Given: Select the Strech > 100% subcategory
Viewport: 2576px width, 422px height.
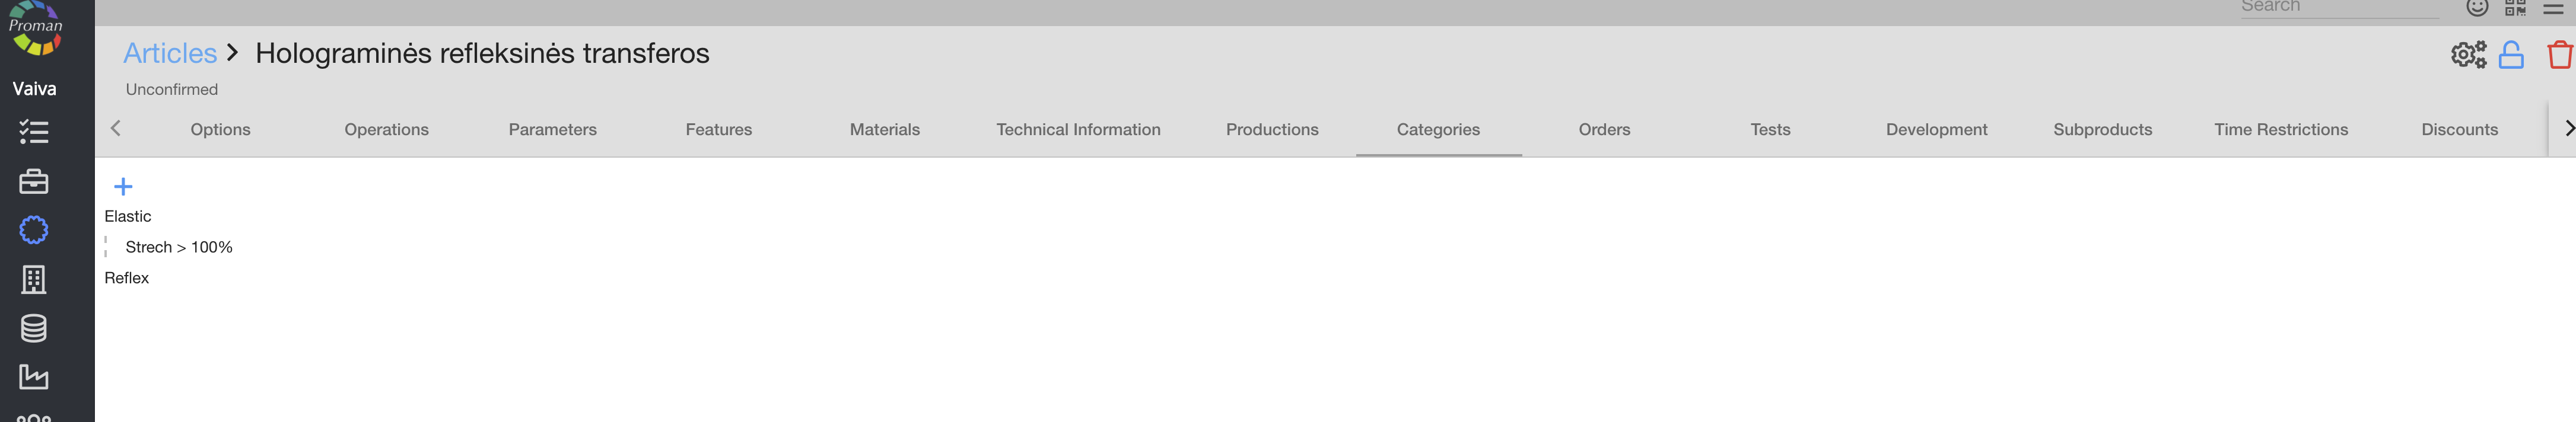Looking at the screenshot, I should (x=179, y=247).
